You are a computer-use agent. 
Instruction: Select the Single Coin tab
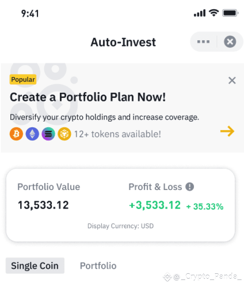35,266
